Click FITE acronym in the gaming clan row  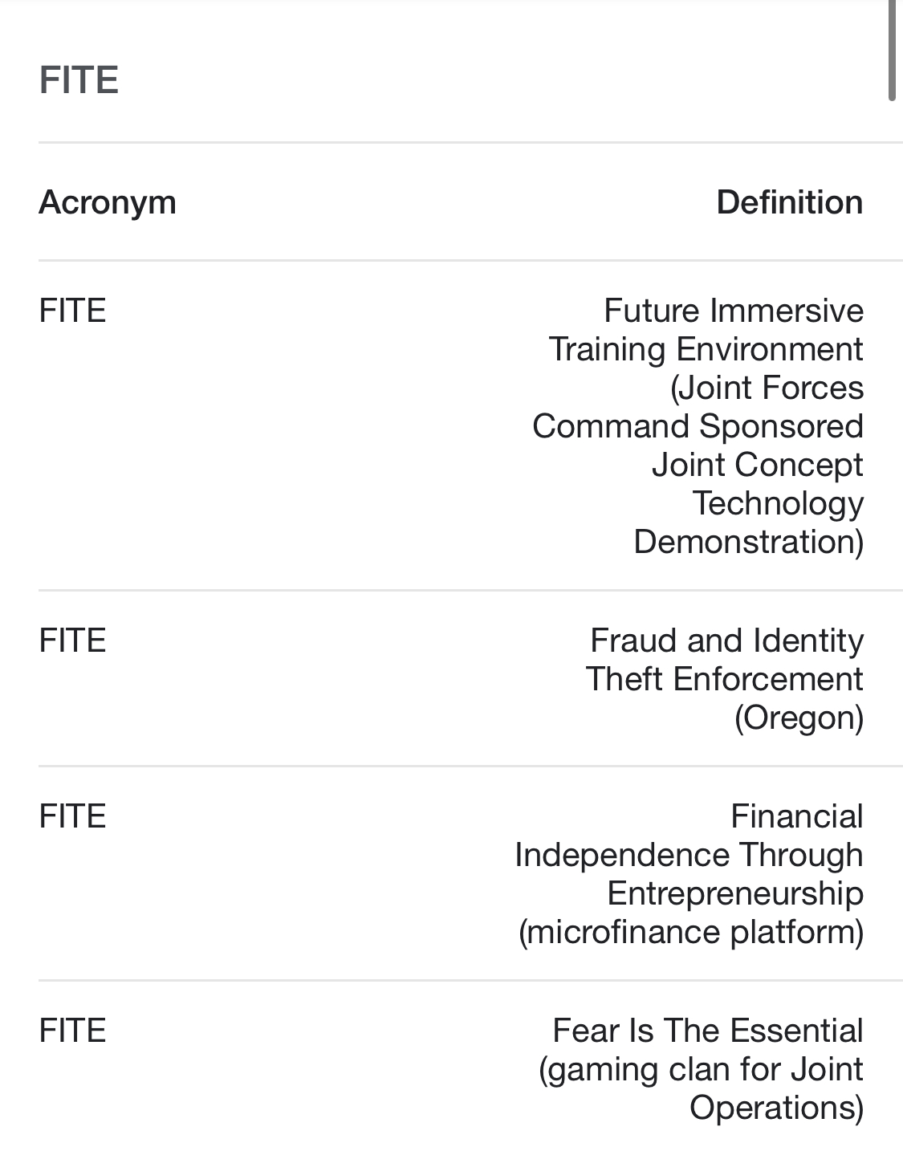point(72,1031)
